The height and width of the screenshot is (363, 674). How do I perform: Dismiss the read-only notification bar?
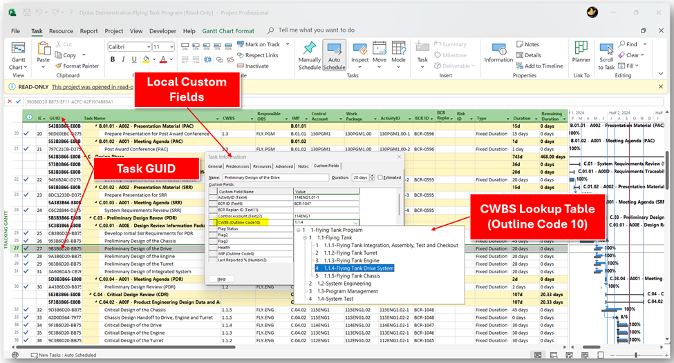point(661,87)
